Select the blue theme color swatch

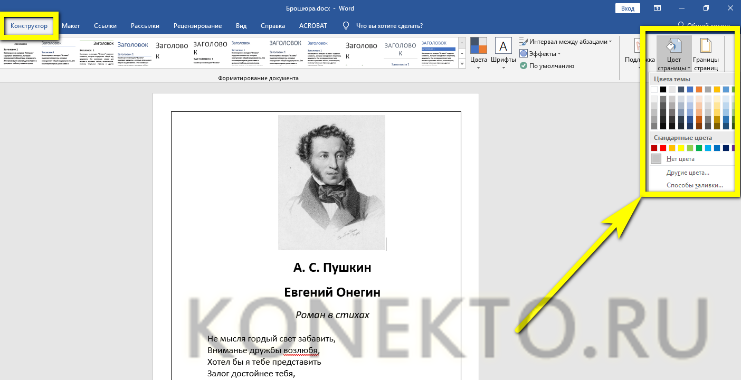point(690,89)
